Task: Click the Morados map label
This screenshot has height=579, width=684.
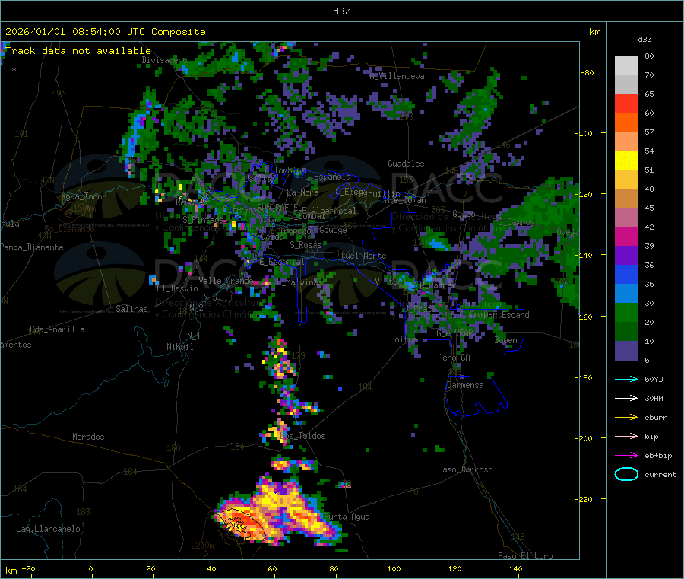Action: 88,437
